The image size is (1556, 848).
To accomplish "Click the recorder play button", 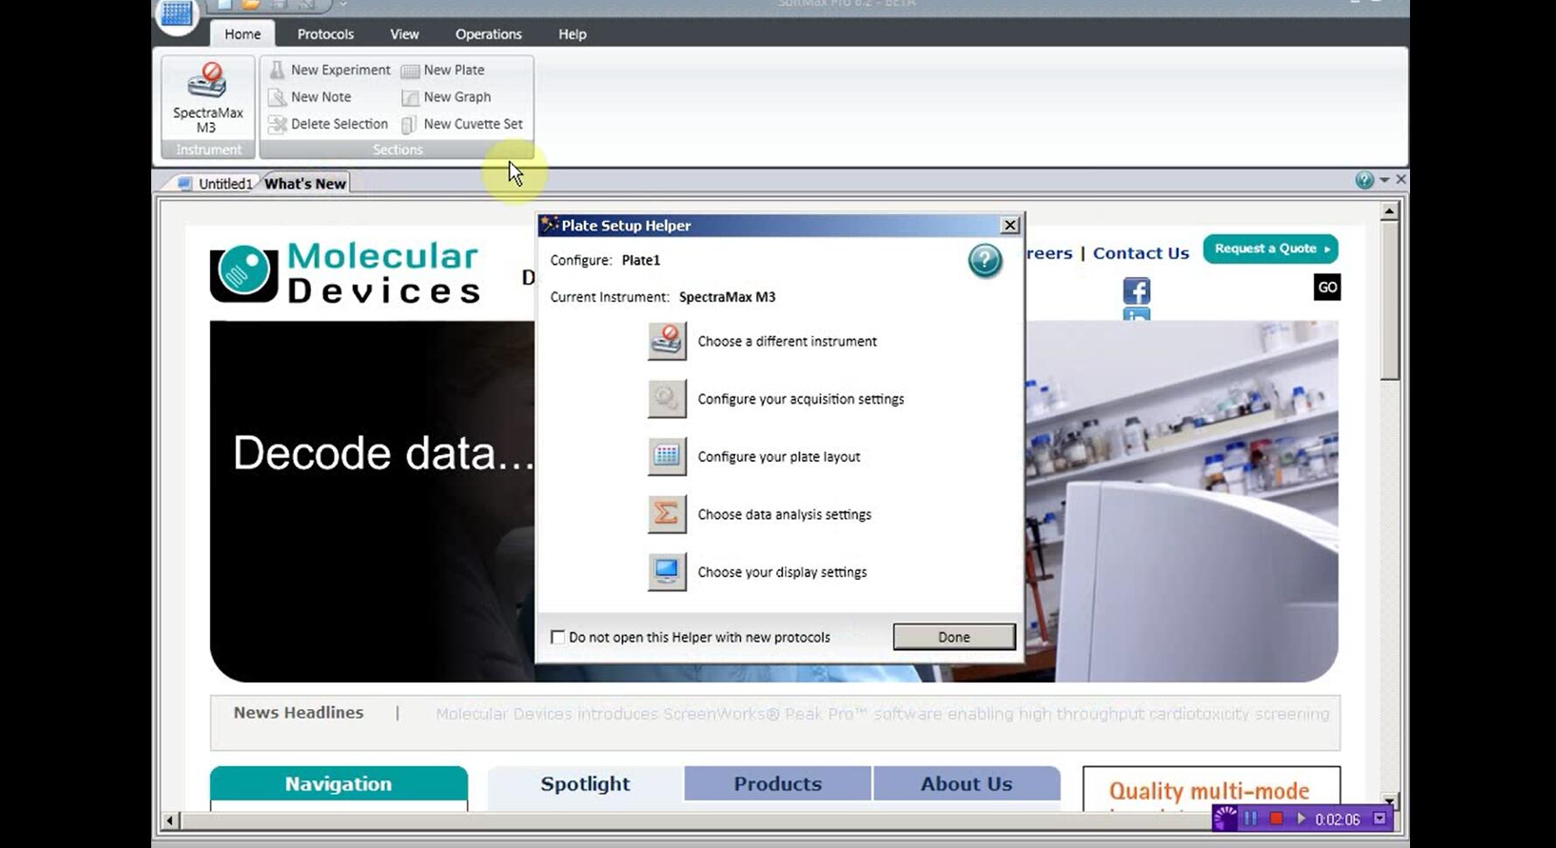I will pos(1301,818).
